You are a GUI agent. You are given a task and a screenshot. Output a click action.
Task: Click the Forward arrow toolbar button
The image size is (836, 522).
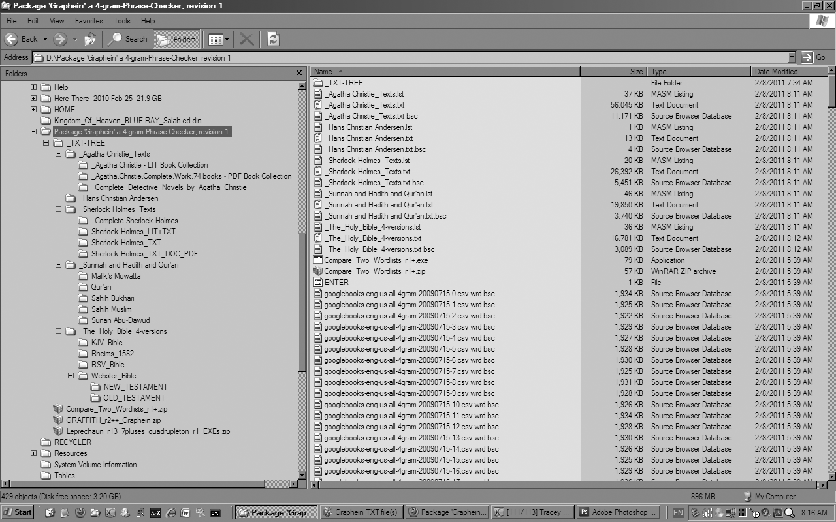point(61,39)
